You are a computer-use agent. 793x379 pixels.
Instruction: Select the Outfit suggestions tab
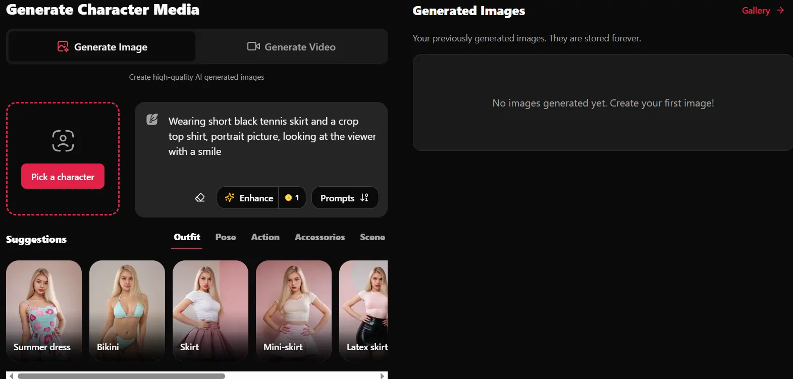pos(187,237)
